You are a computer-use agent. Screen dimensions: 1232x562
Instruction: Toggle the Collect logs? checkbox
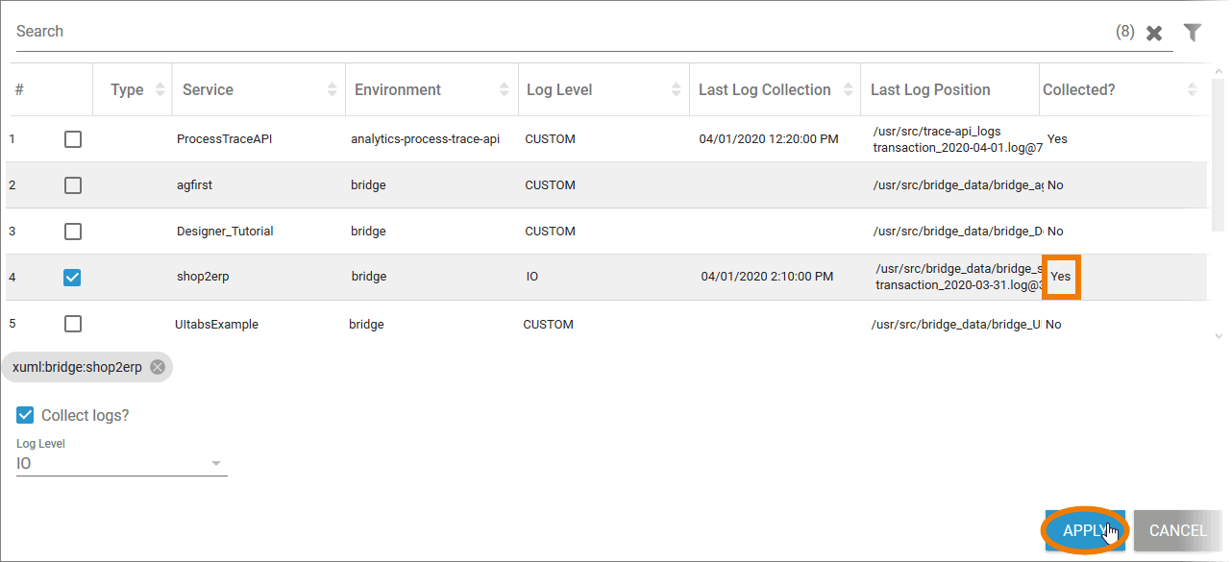coord(26,415)
